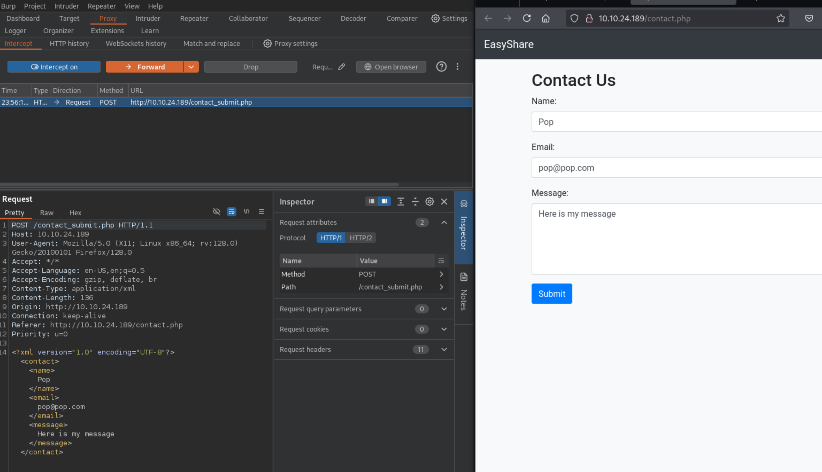Bookmark the page with star icon
Viewport: 822px width, 472px height.
tap(781, 18)
